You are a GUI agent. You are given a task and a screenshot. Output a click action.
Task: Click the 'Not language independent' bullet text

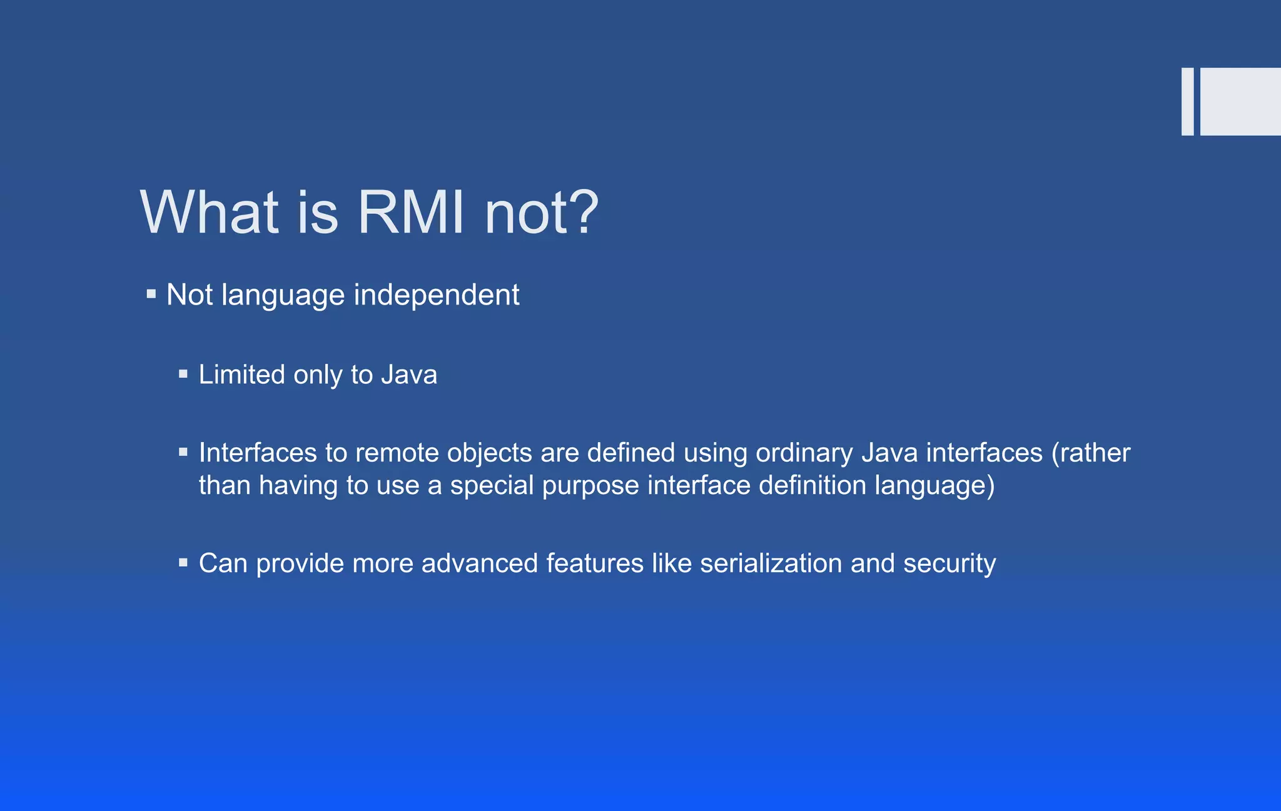[x=342, y=295]
